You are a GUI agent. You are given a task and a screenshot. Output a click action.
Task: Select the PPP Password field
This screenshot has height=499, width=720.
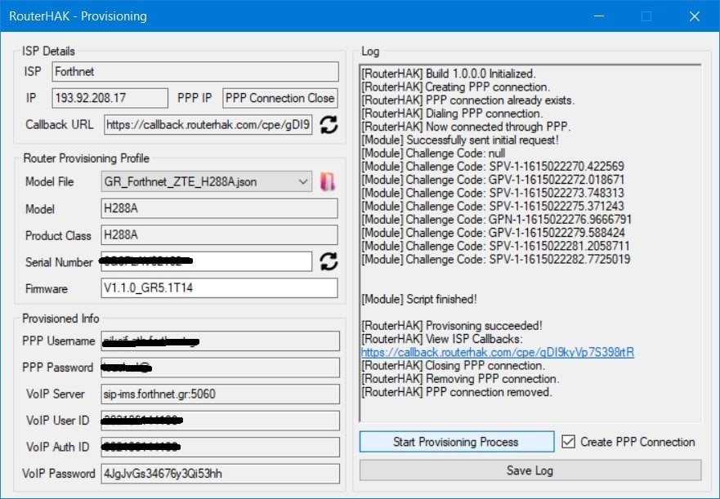[220, 368]
